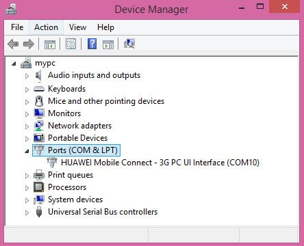
Task: Collapse the Ports (COM & LPT) node
Action: click(27, 151)
